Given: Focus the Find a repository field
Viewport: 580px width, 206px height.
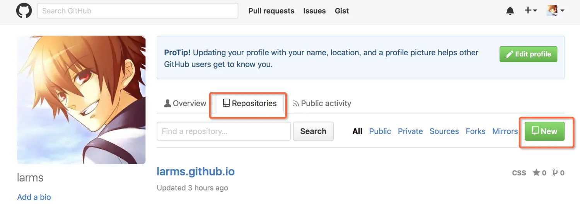Looking at the screenshot, I should (x=223, y=131).
